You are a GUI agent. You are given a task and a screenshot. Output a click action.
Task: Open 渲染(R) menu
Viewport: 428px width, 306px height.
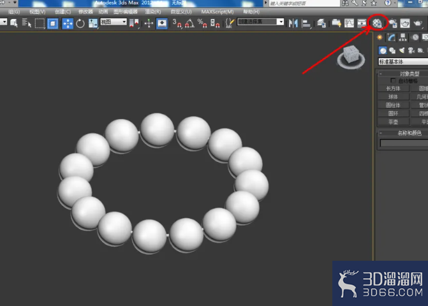(153, 11)
